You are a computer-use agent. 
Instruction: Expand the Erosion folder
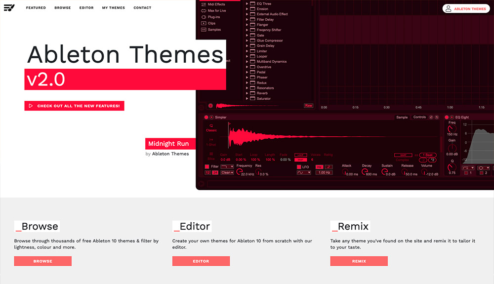[x=247, y=9]
